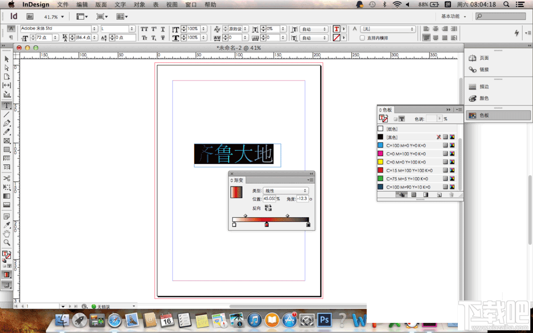This screenshot has height=333, width=533.
Task: Select the Pen tool
Action: (x=6, y=124)
